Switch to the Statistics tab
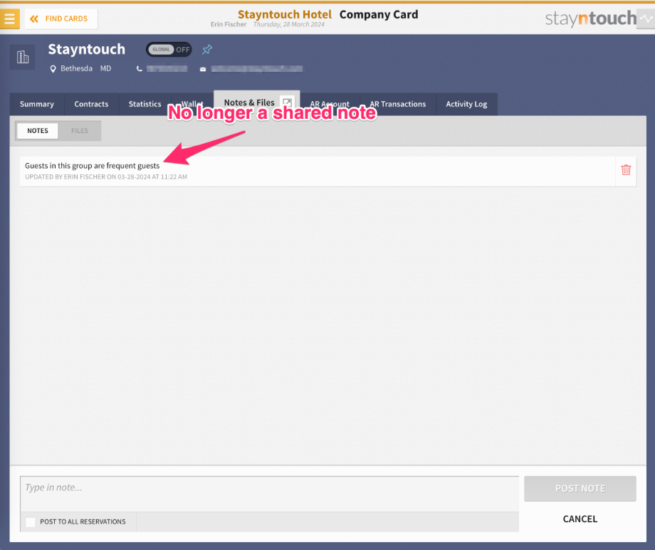Viewport: 655px width, 550px height. (145, 104)
